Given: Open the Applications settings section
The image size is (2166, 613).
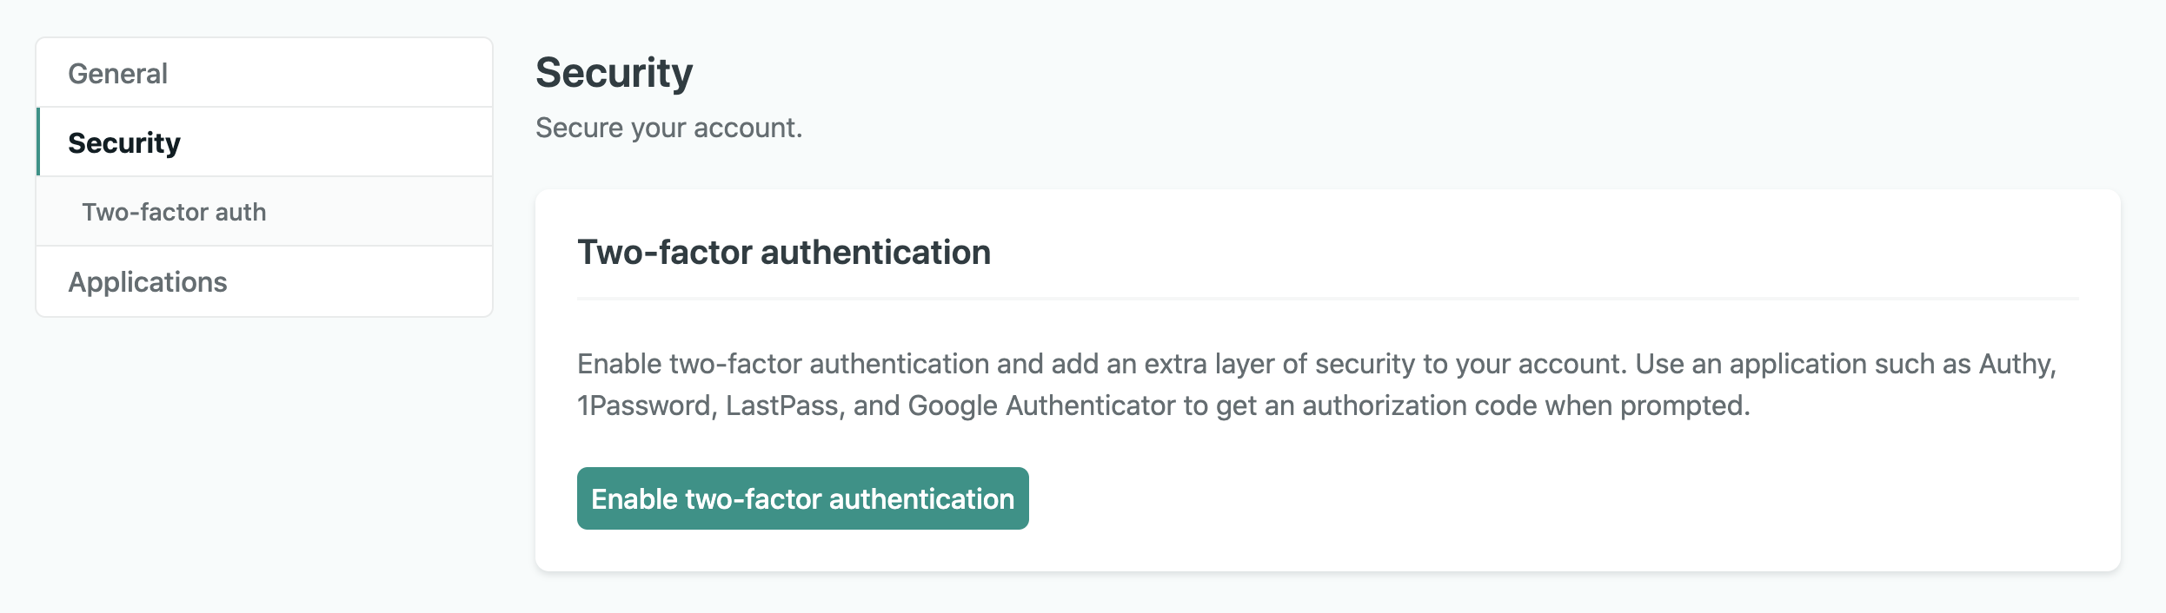Looking at the screenshot, I should coord(148,282).
